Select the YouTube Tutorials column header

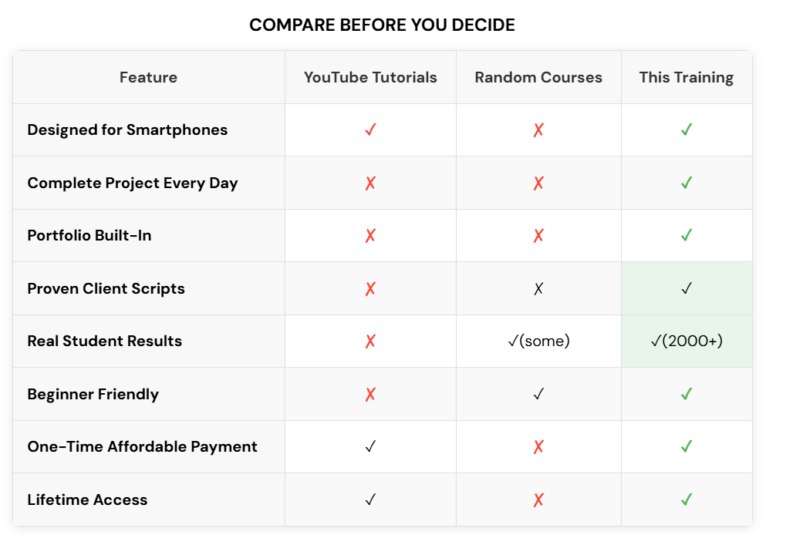pyautogui.click(x=370, y=77)
